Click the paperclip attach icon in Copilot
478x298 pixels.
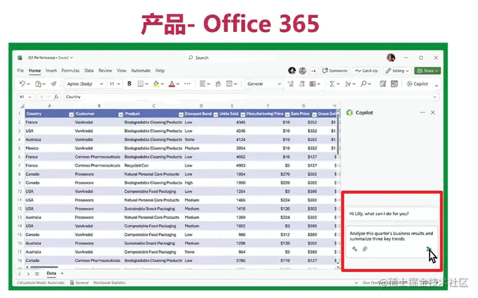click(x=365, y=249)
